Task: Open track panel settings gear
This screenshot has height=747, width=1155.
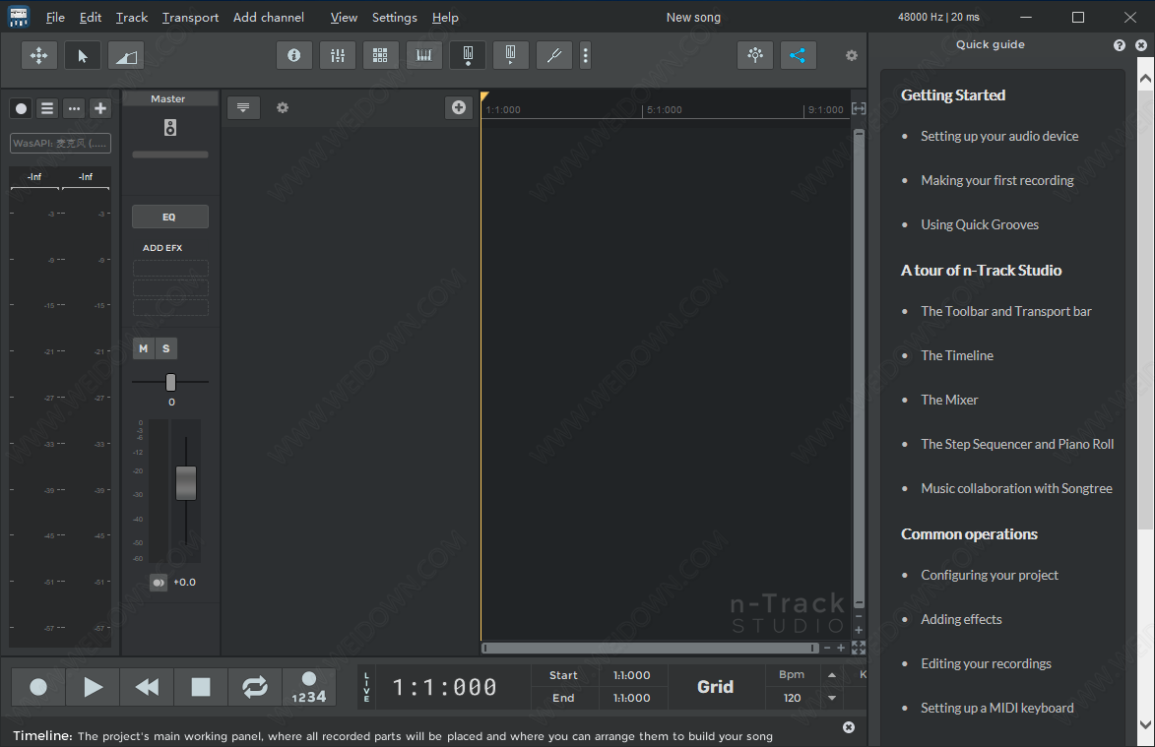Action: (283, 107)
